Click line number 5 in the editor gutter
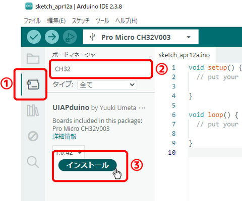Screen dimensions: 242x201 [174, 106]
